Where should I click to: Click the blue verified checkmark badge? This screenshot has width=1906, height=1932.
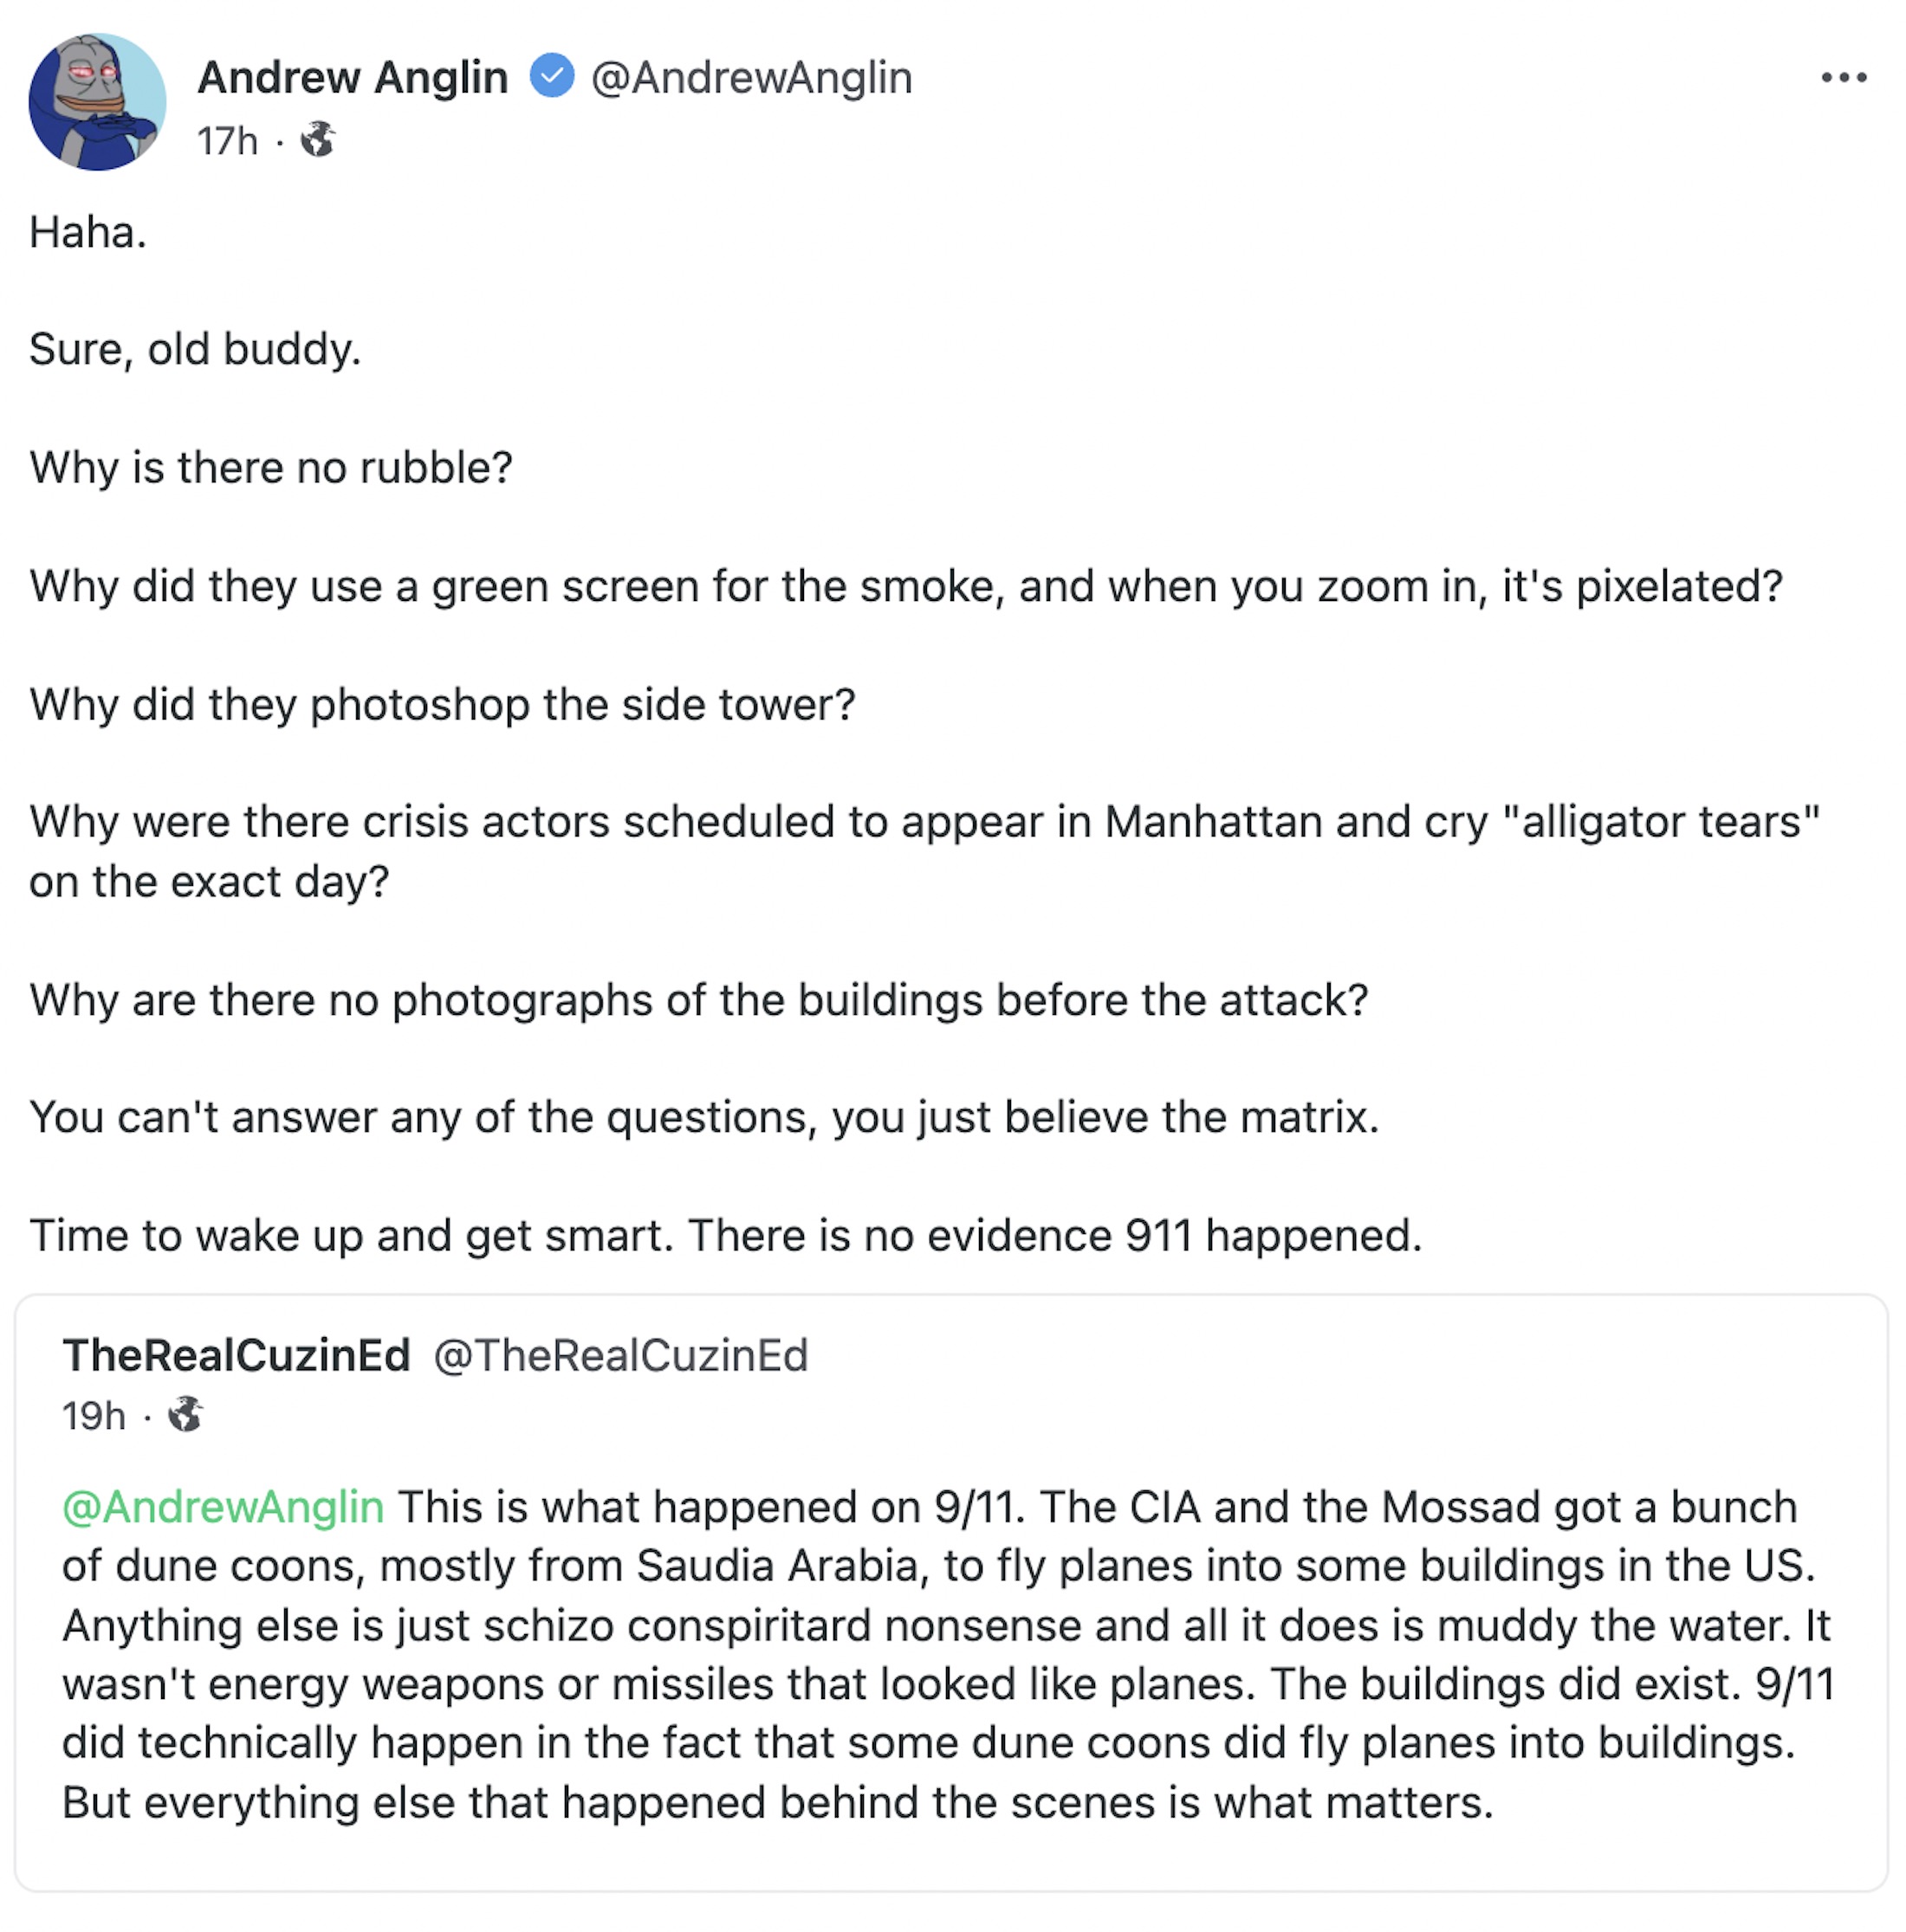point(551,77)
